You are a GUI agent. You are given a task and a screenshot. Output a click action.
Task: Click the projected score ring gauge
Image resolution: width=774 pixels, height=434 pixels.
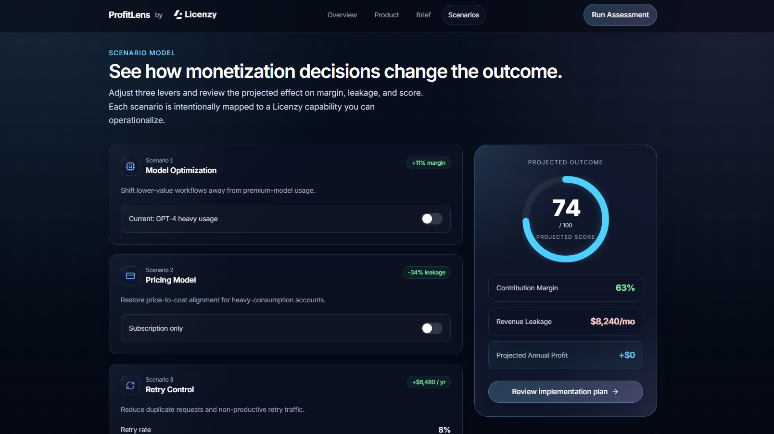(x=566, y=219)
